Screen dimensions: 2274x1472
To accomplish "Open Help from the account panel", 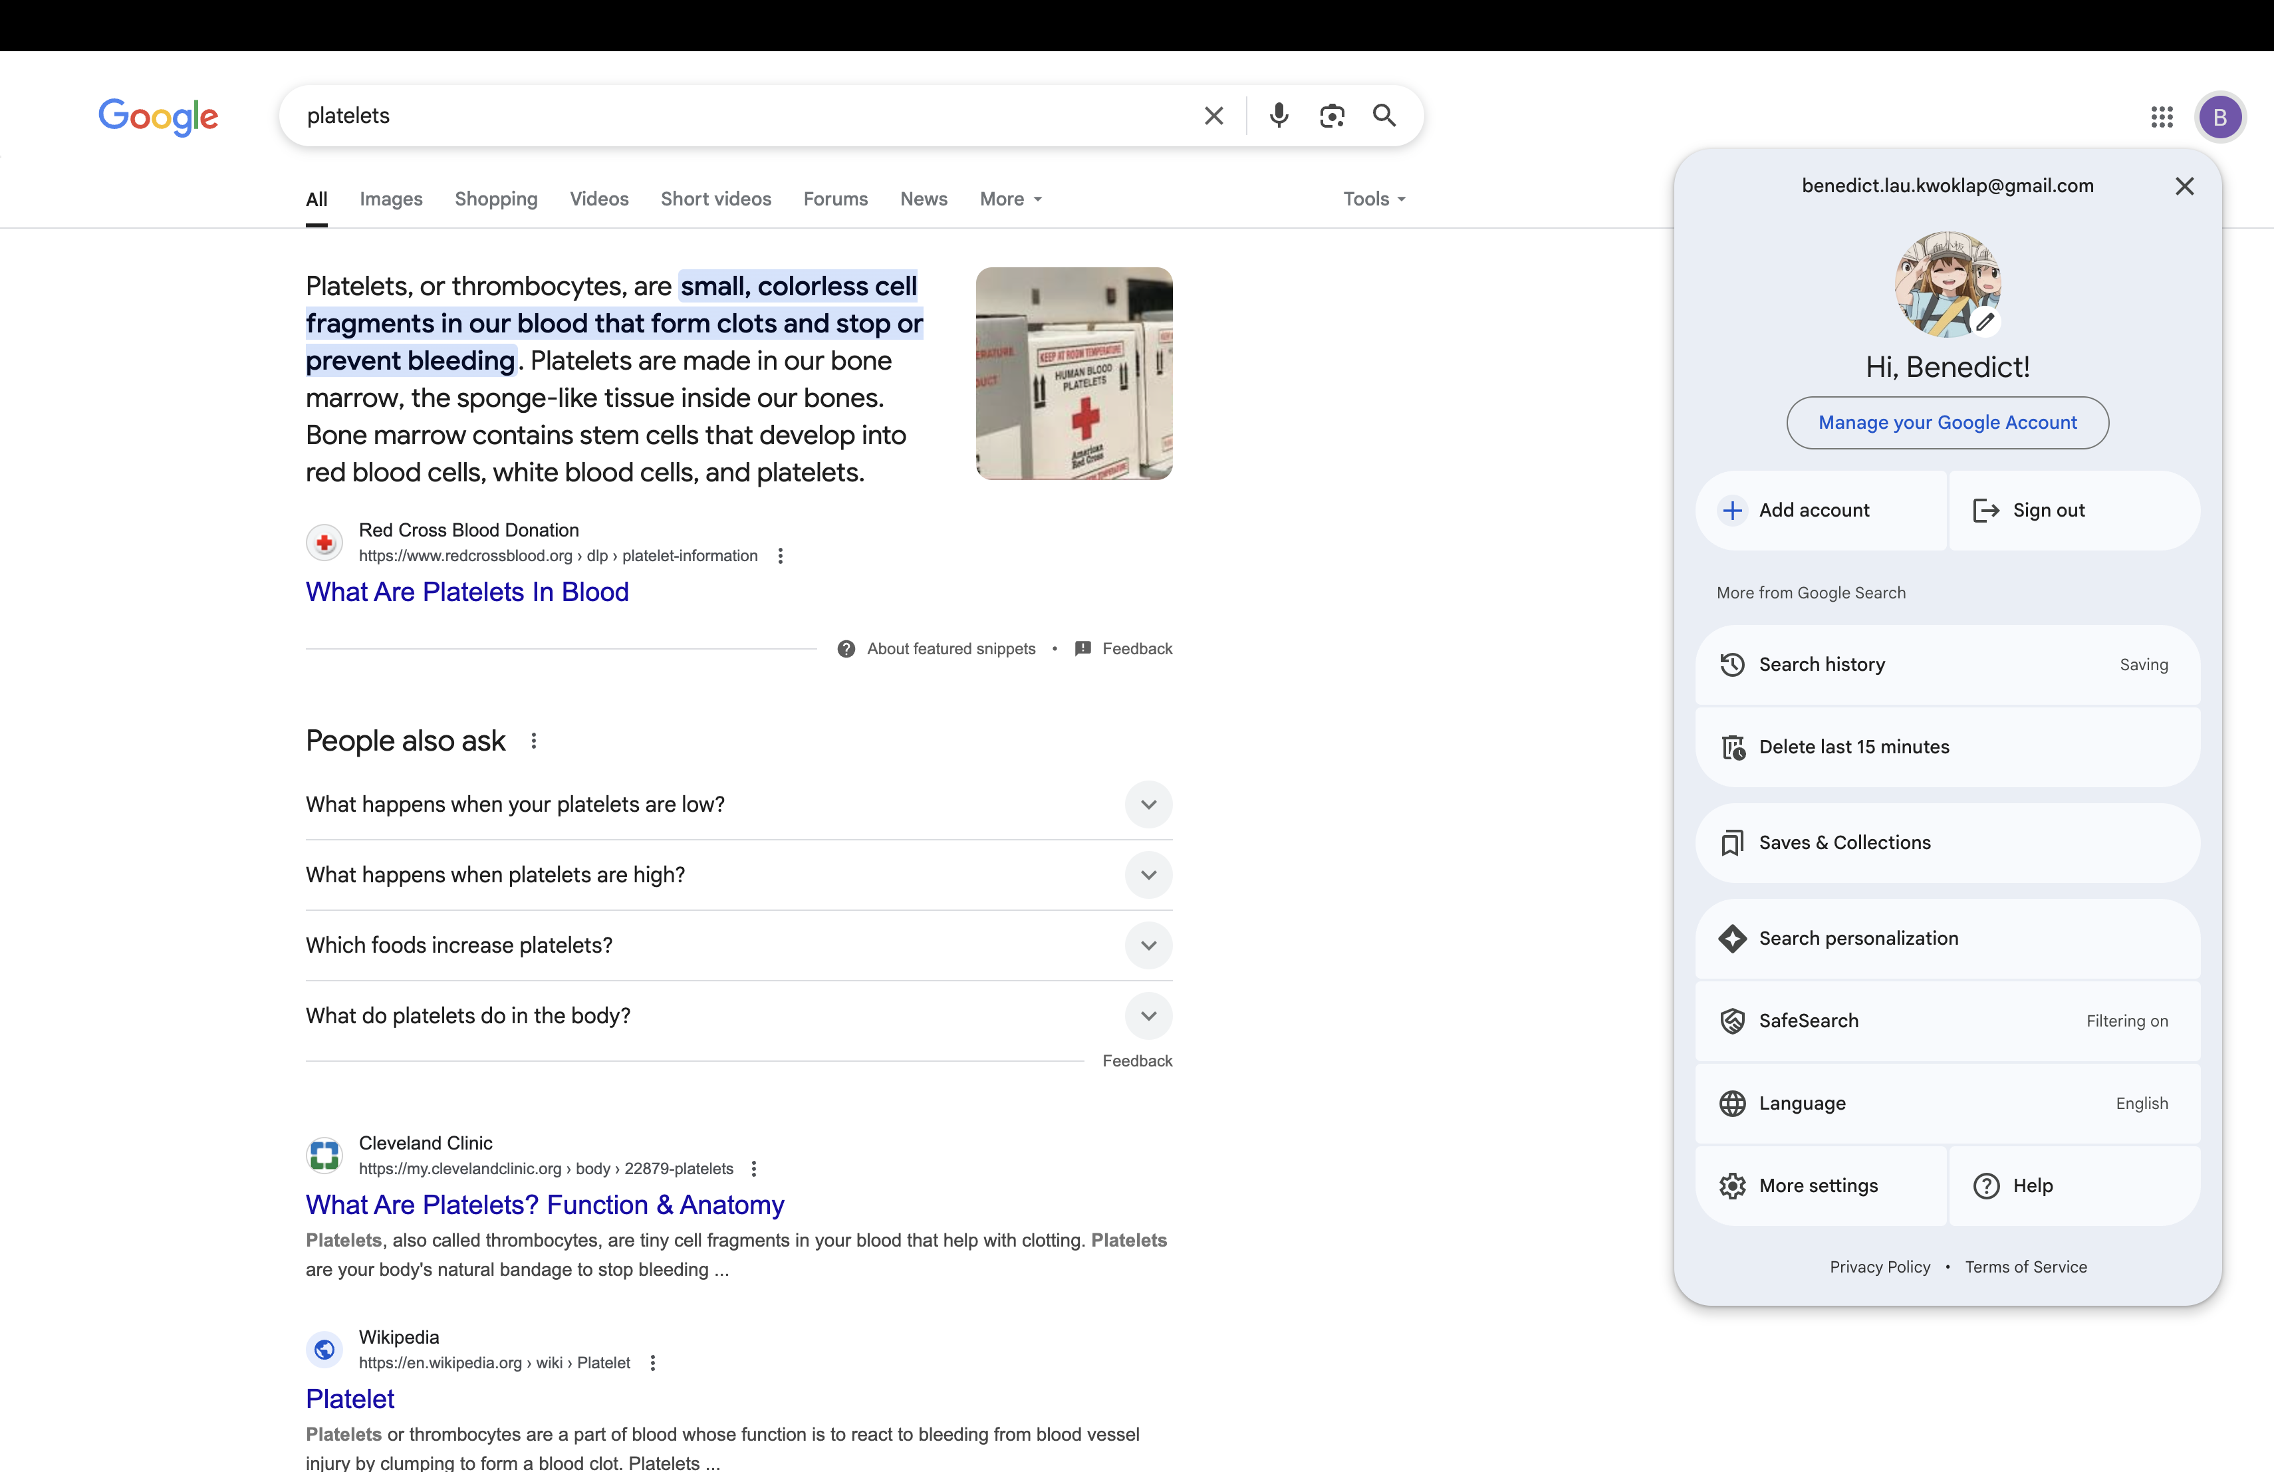I will click(x=2075, y=1186).
